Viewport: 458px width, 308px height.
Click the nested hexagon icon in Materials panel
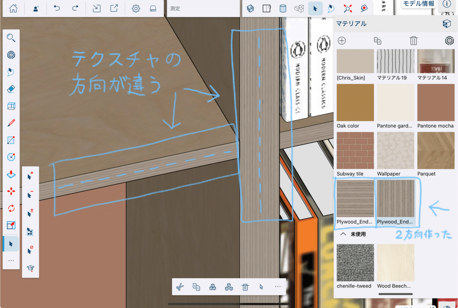450,41
